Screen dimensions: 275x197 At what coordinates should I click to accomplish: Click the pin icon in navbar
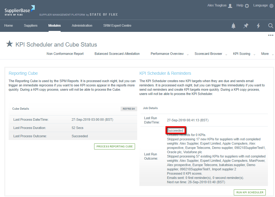pyautogui.click(x=246, y=26)
